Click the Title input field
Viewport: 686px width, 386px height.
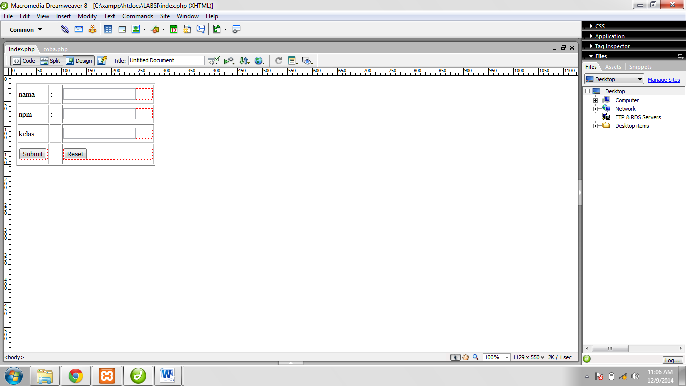click(x=166, y=60)
